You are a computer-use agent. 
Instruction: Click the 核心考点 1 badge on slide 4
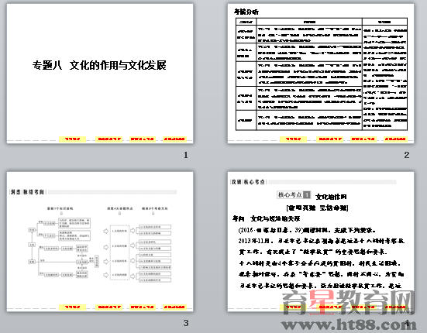click(x=294, y=195)
